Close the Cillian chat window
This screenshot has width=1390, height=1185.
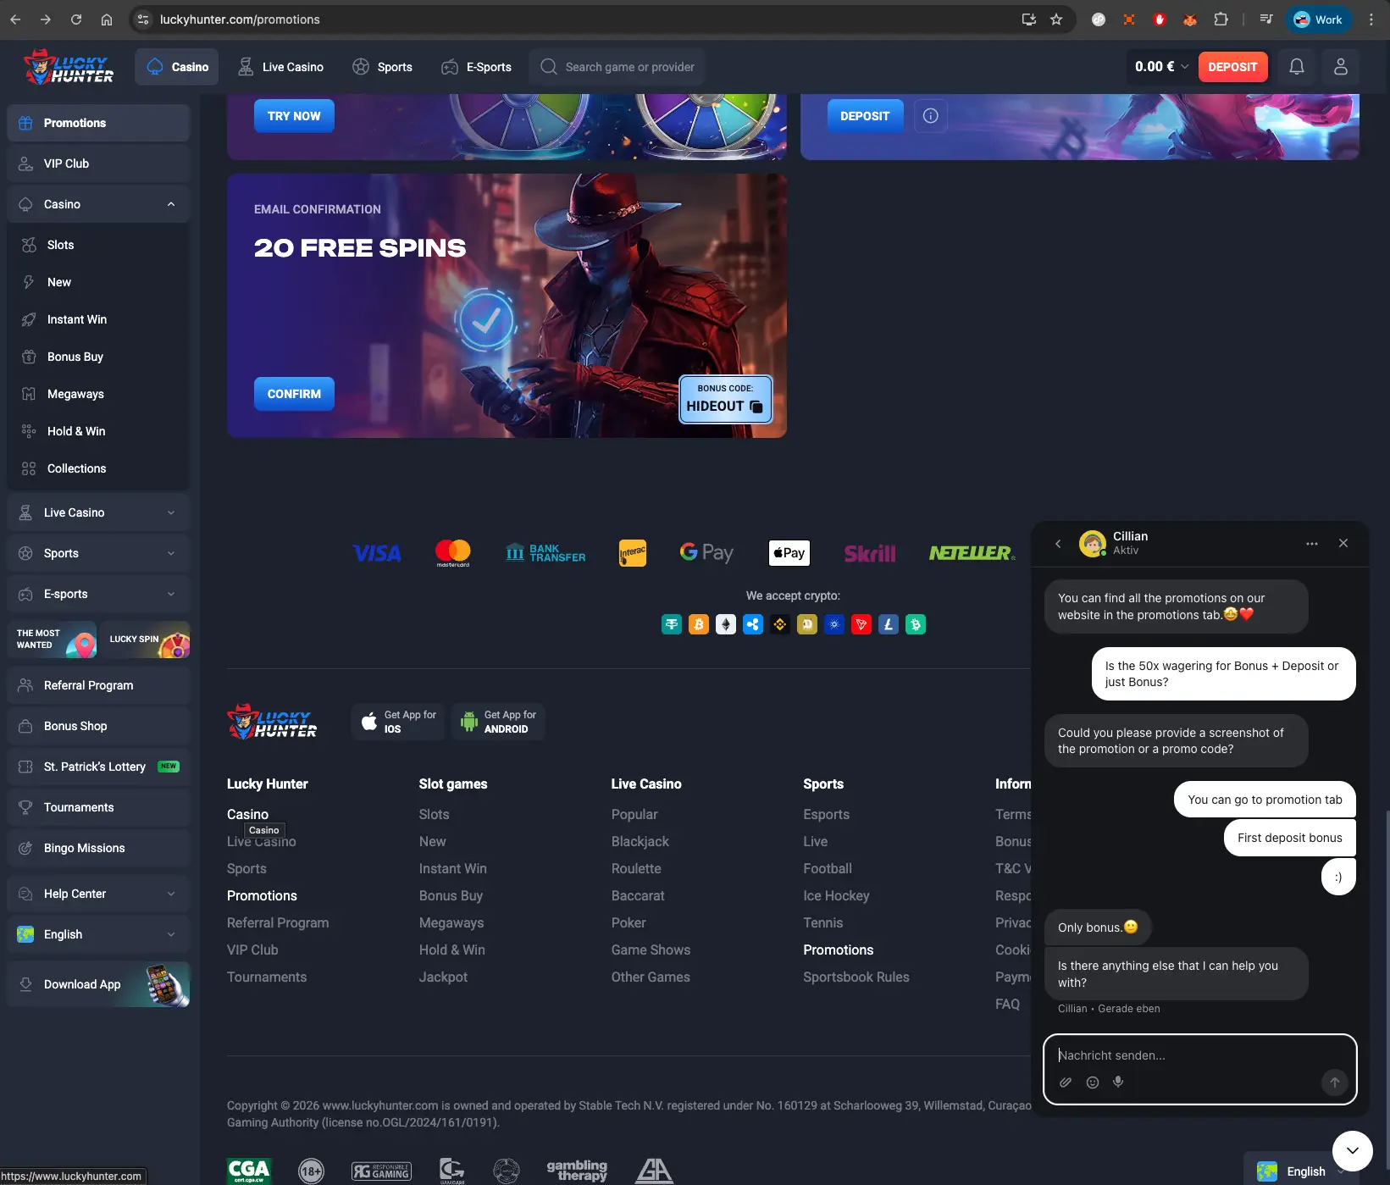(x=1343, y=544)
